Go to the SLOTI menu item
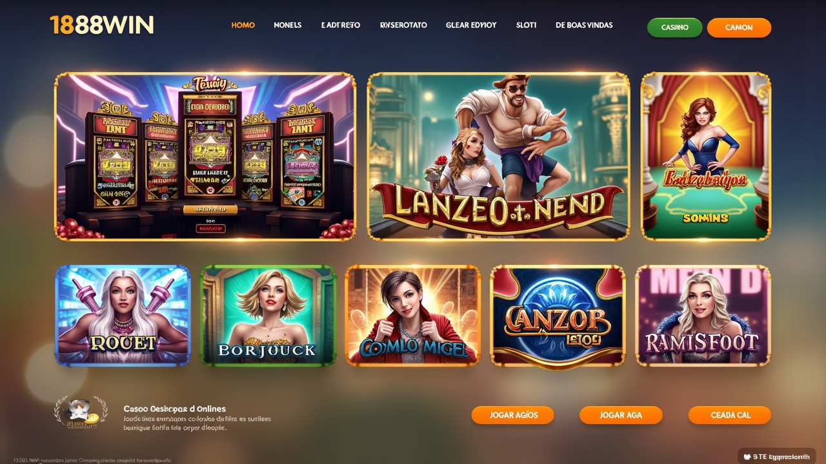This screenshot has width=826, height=464. [x=526, y=25]
